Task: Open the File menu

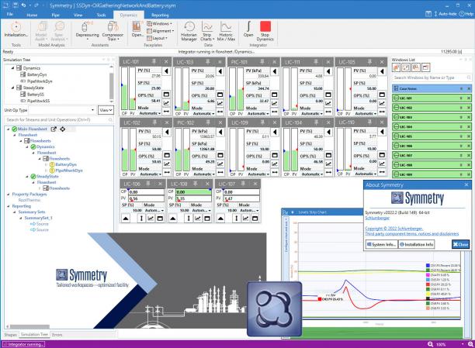Action: [x=9, y=14]
